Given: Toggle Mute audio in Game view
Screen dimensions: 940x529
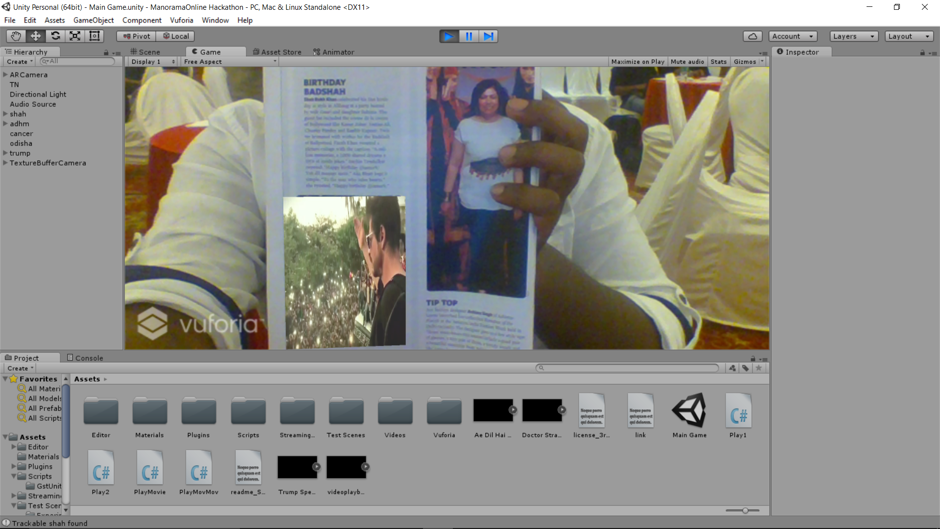Looking at the screenshot, I should (x=687, y=62).
